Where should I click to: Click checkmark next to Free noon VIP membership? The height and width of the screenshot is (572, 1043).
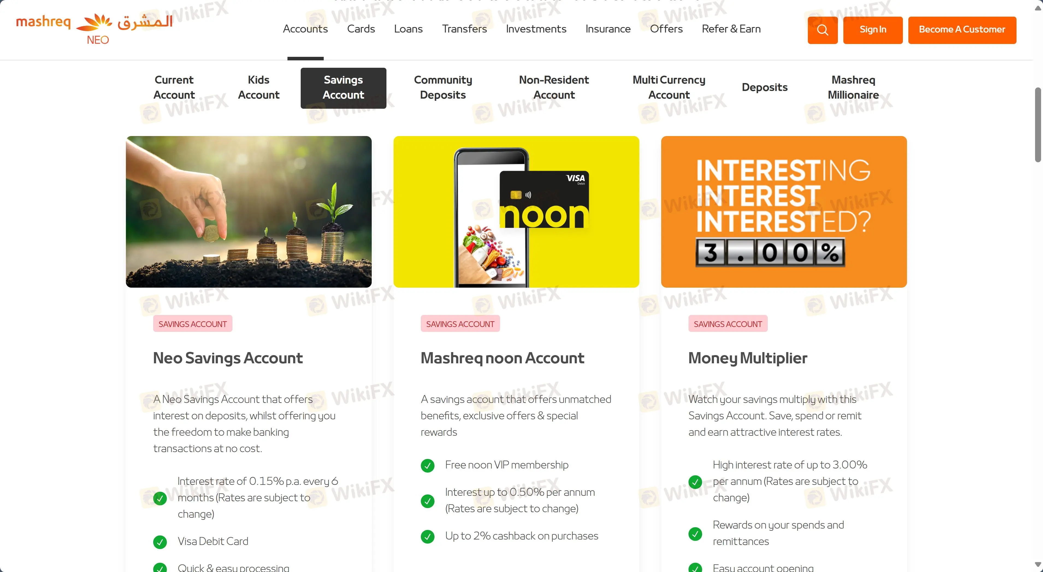pyautogui.click(x=428, y=465)
